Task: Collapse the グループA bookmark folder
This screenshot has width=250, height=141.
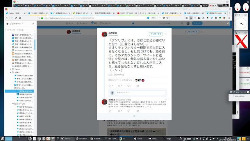Action: (13, 88)
